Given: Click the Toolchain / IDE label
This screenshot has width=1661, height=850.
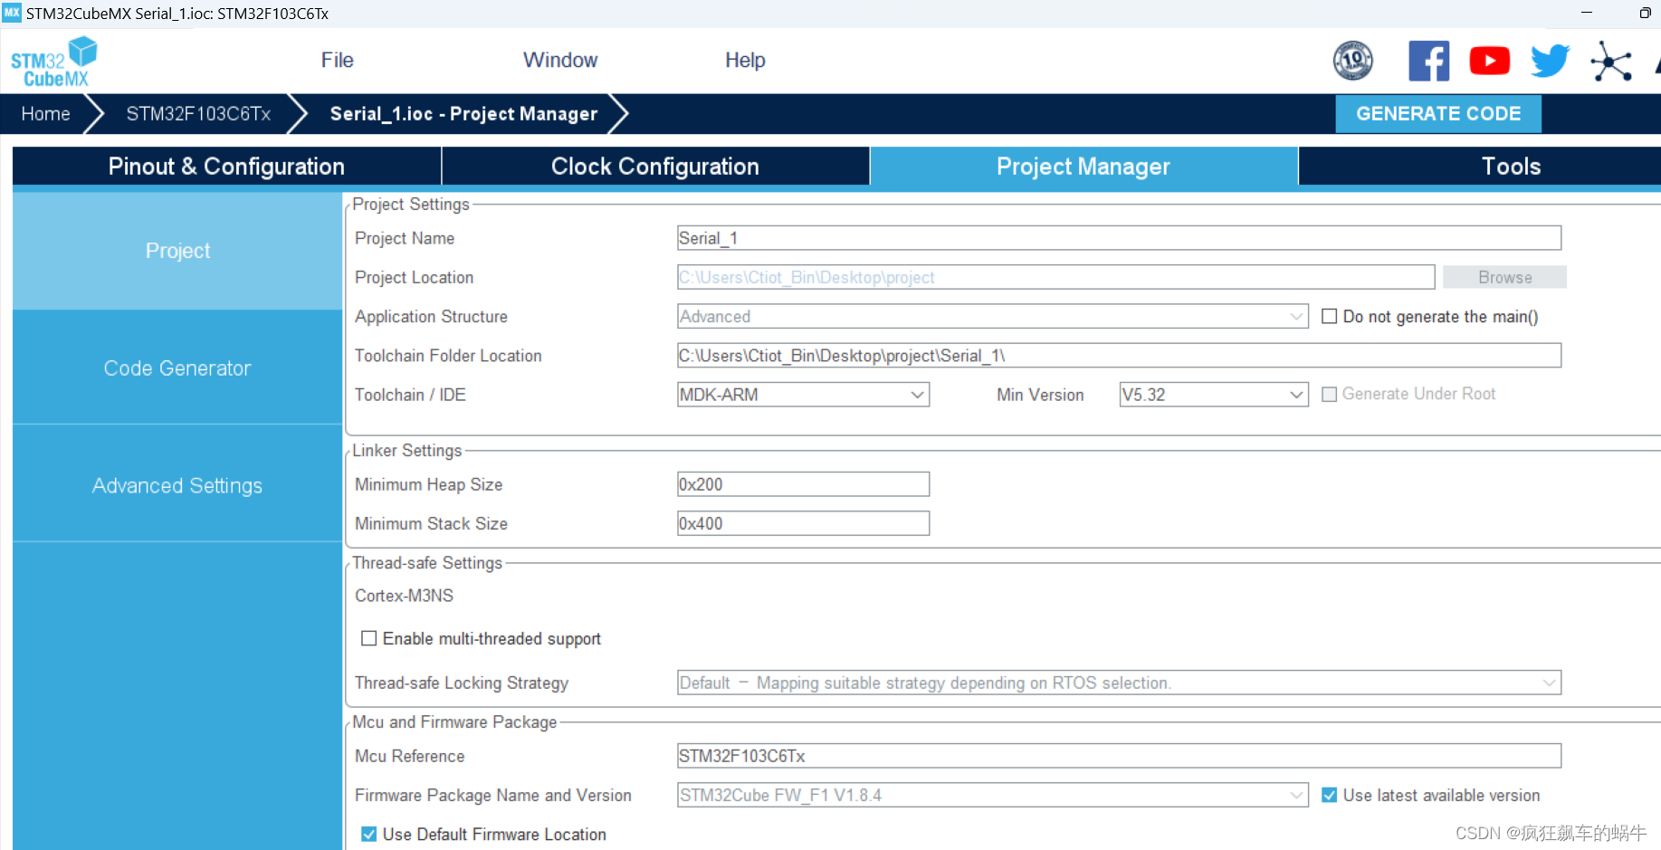Looking at the screenshot, I should [x=410, y=395].
